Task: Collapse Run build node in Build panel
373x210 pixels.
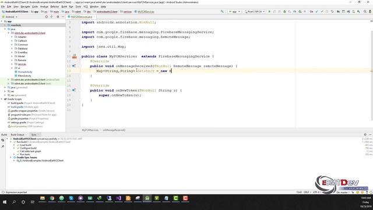Action: point(10,142)
